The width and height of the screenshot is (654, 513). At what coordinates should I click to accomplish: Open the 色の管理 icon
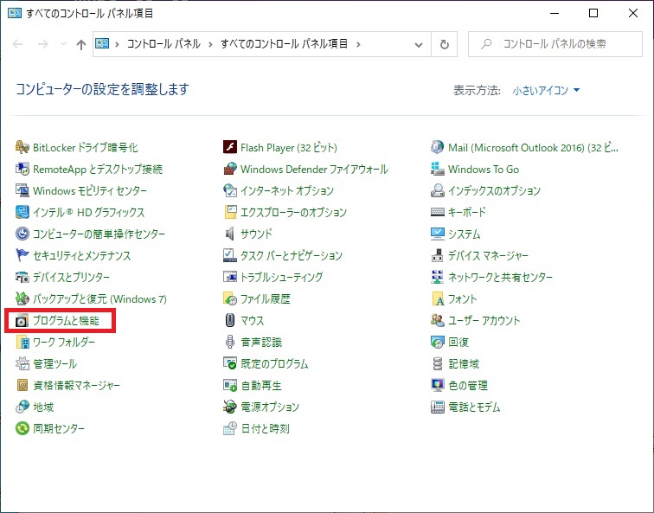pos(437,385)
